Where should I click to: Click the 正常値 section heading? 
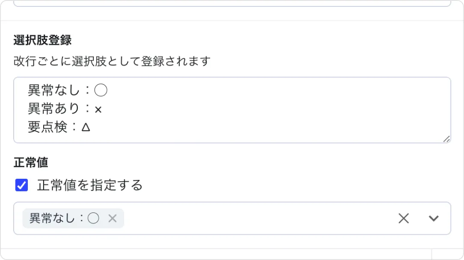pyautogui.click(x=31, y=162)
